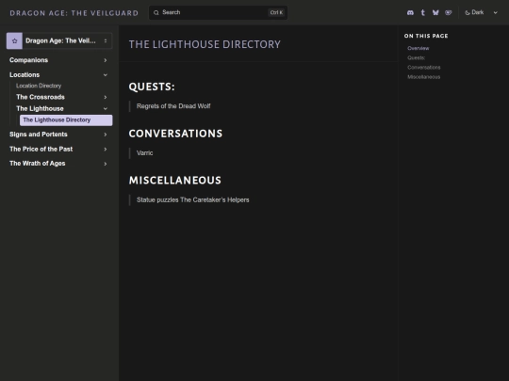Open Signs and Portents sidebar entry
The width and height of the screenshot is (509, 381).
click(x=39, y=135)
